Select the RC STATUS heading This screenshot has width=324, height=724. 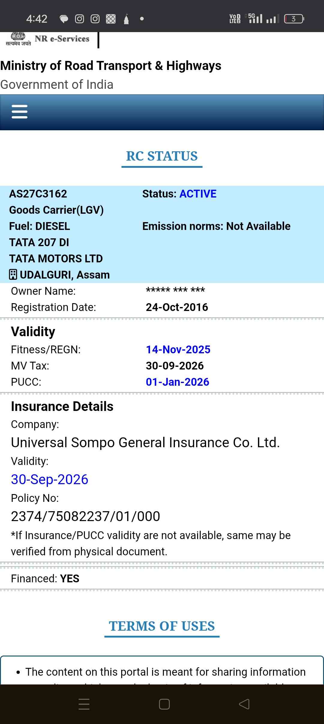162,156
